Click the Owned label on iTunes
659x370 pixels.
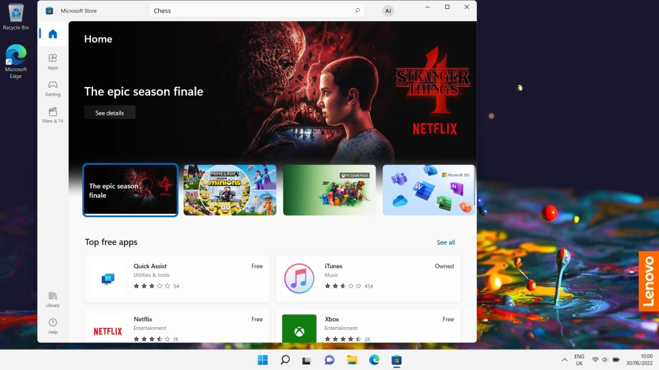click(444, 266)
